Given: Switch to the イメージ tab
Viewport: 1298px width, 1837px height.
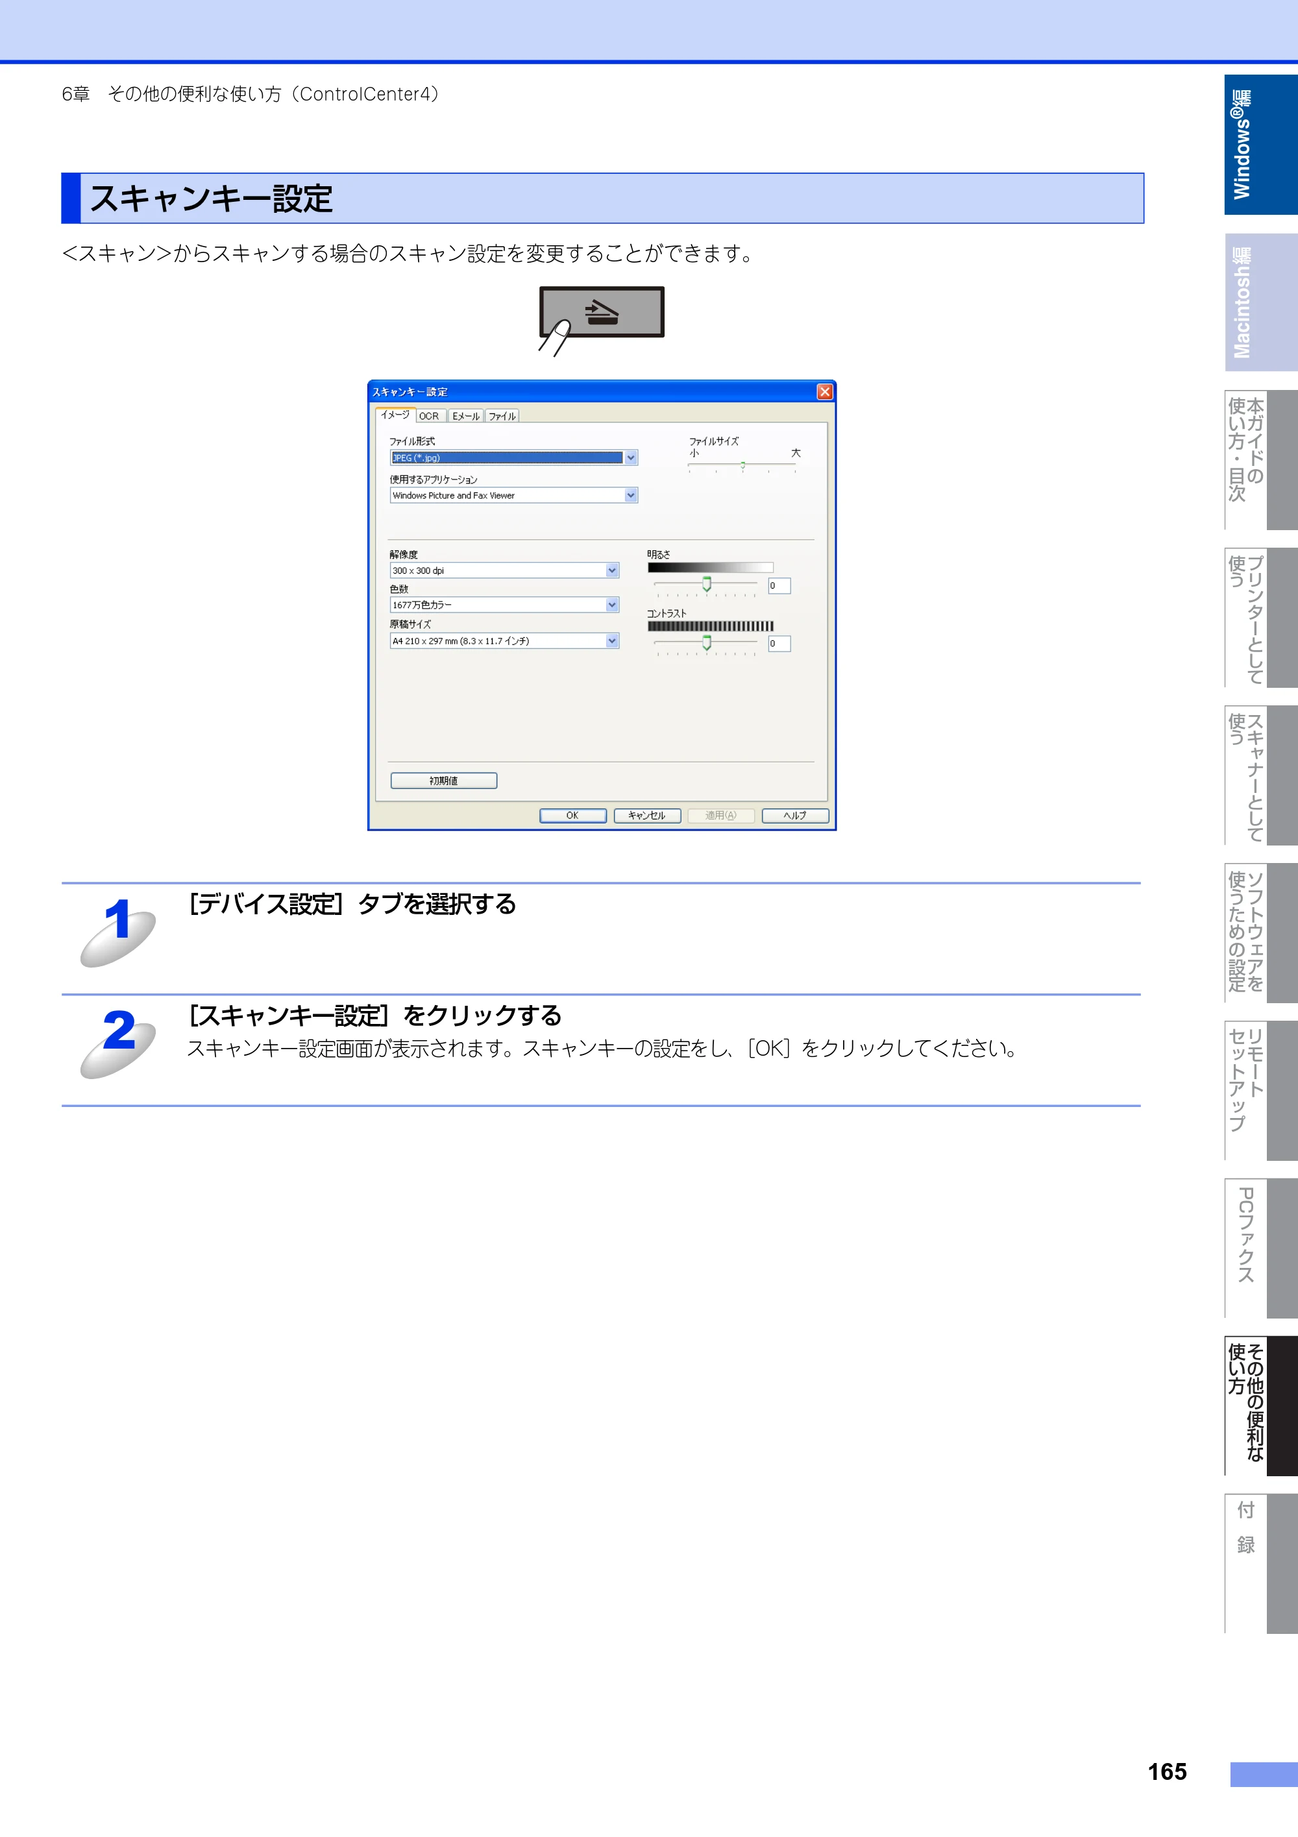Looking at the screenshot, I should pos(395,415).
